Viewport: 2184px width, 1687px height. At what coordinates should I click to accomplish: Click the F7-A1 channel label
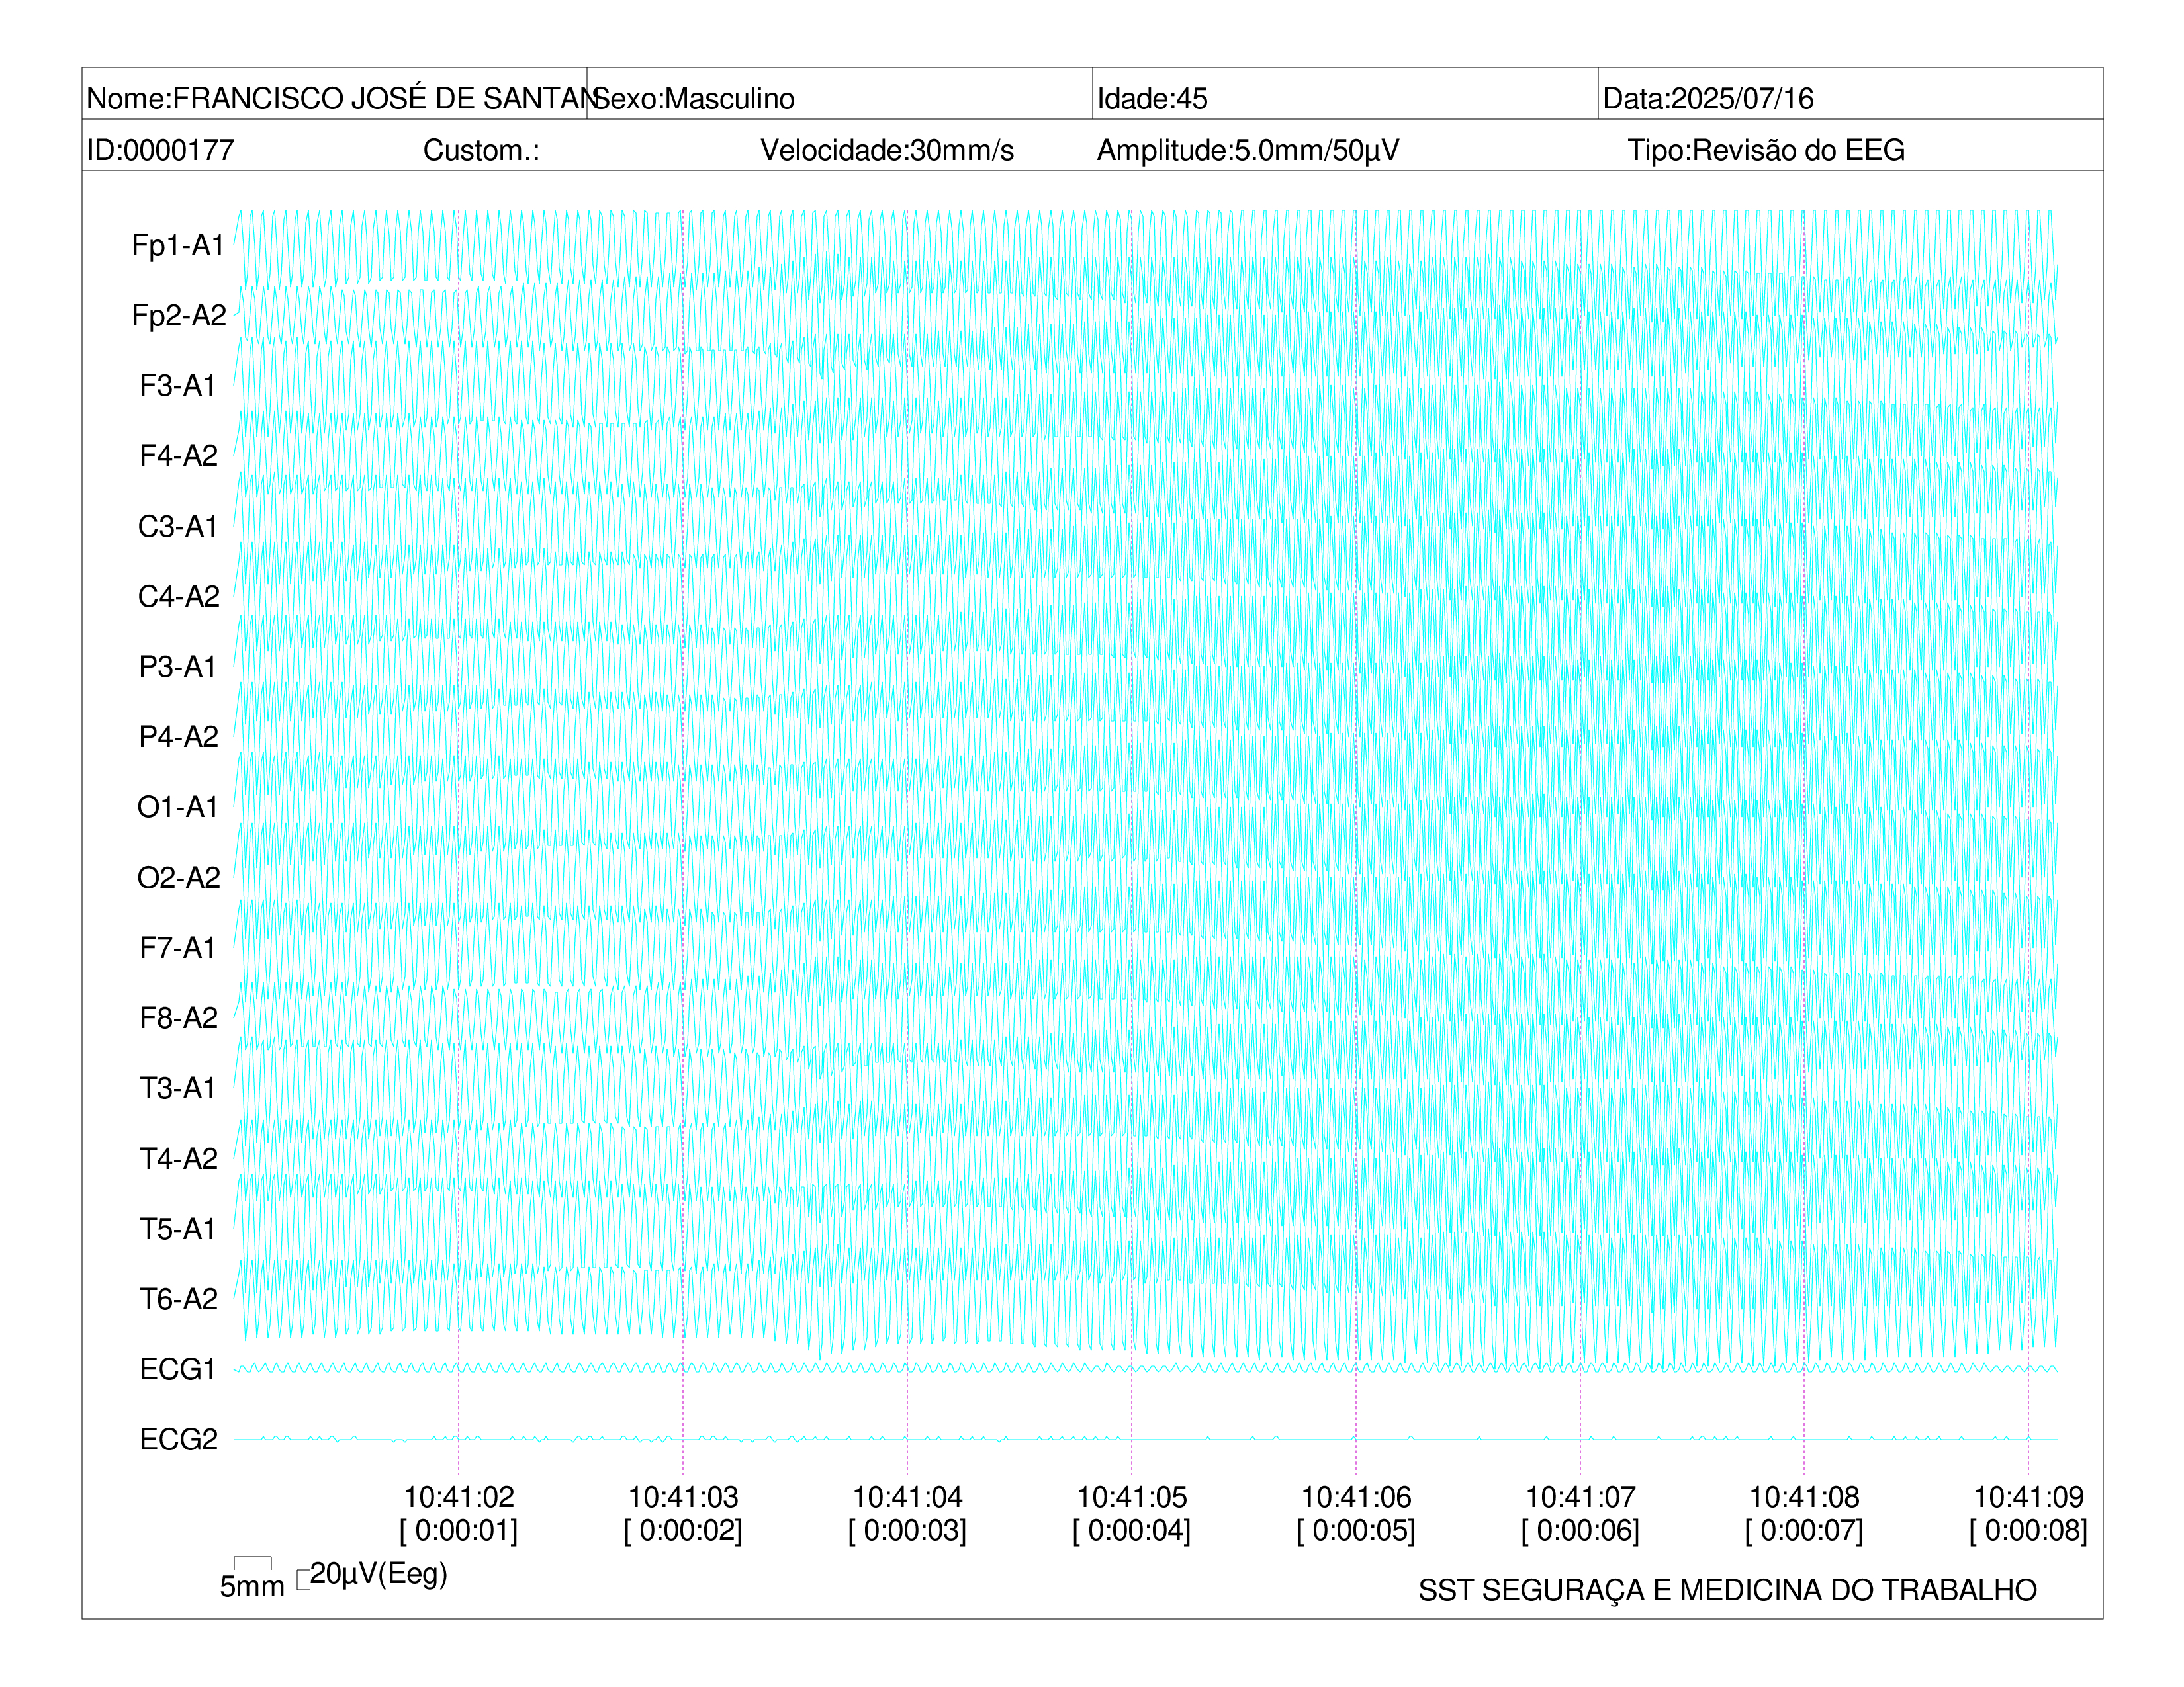178,947
